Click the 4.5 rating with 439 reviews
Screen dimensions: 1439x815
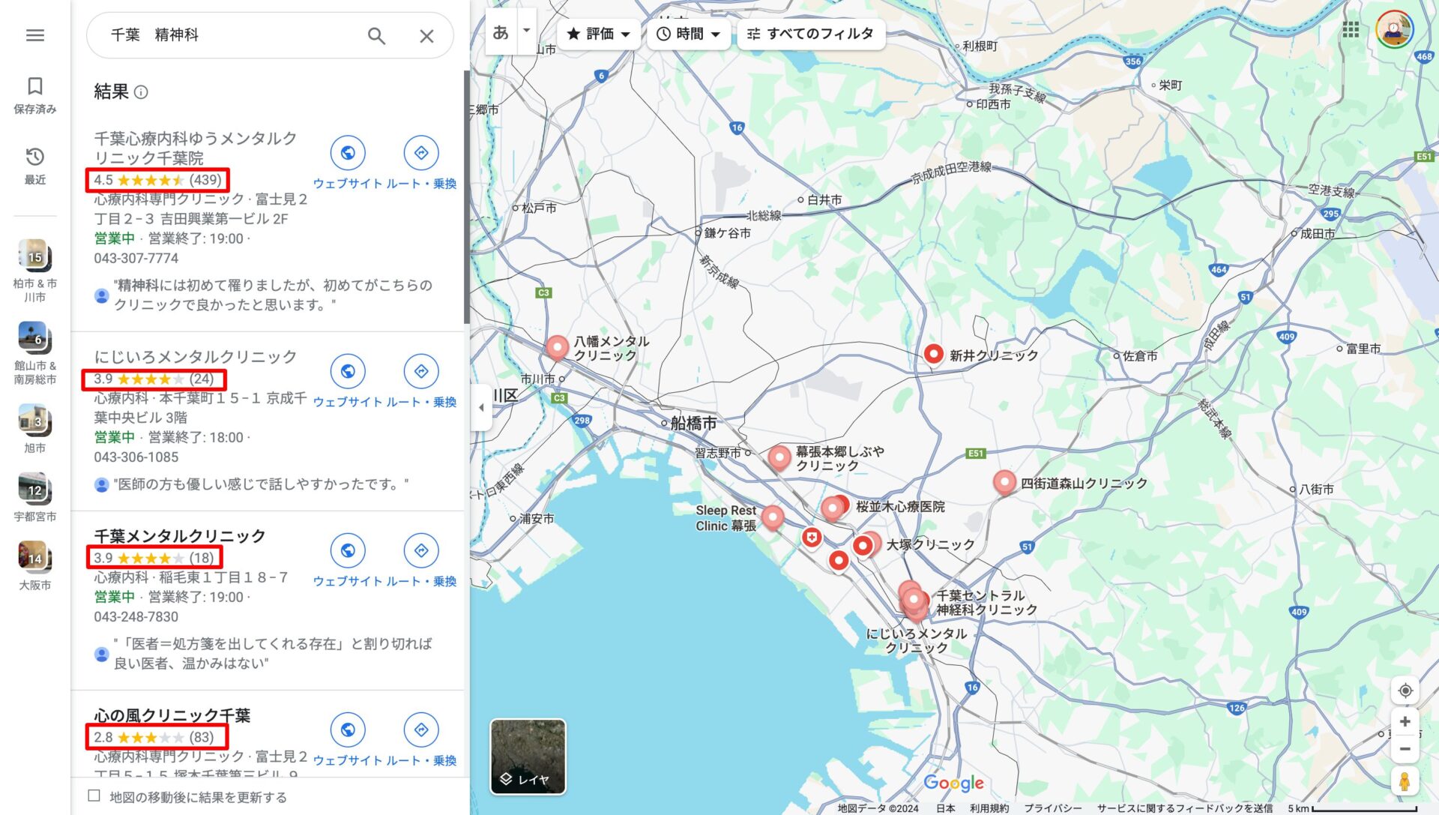(157, 180)
